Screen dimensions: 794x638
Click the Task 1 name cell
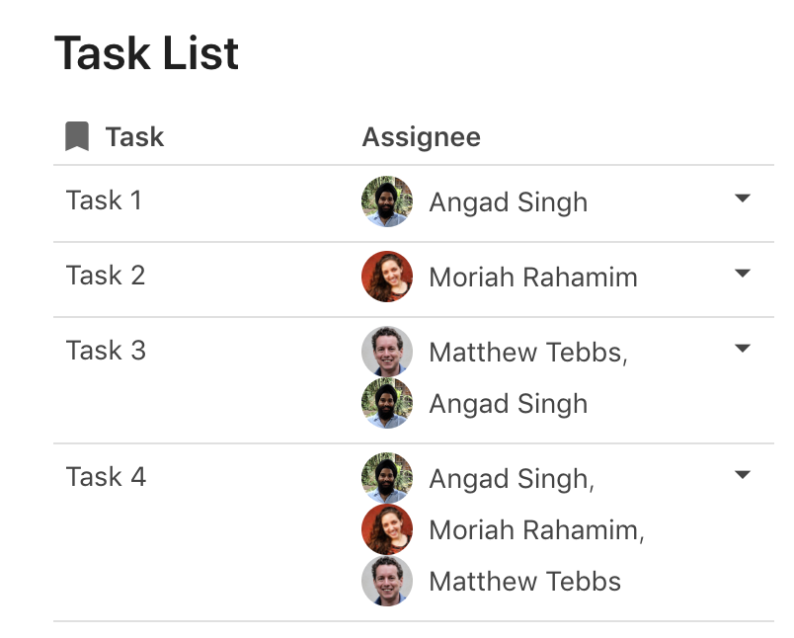point(104,200)
